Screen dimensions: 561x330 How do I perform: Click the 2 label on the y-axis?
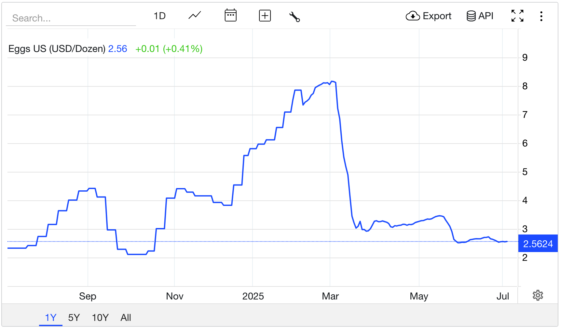click(525, 258)
